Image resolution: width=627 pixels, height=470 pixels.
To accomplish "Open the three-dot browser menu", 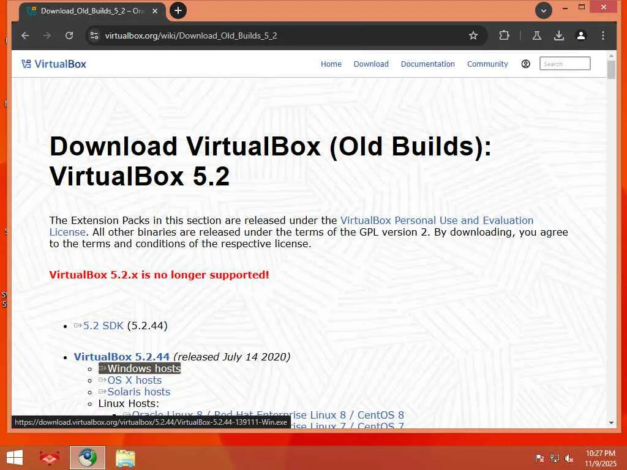I will coord(603,35).
